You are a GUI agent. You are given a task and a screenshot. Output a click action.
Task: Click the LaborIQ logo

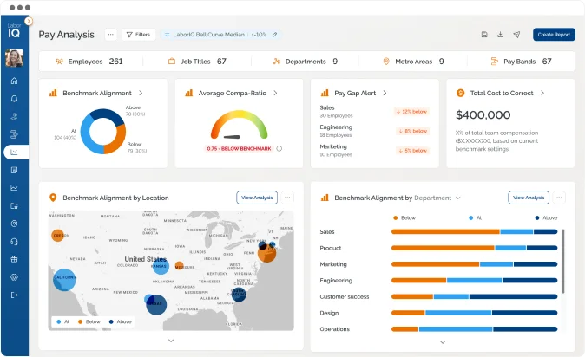[14, 30]
